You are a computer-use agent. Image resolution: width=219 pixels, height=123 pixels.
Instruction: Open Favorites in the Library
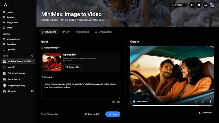[x=9, y=44]
